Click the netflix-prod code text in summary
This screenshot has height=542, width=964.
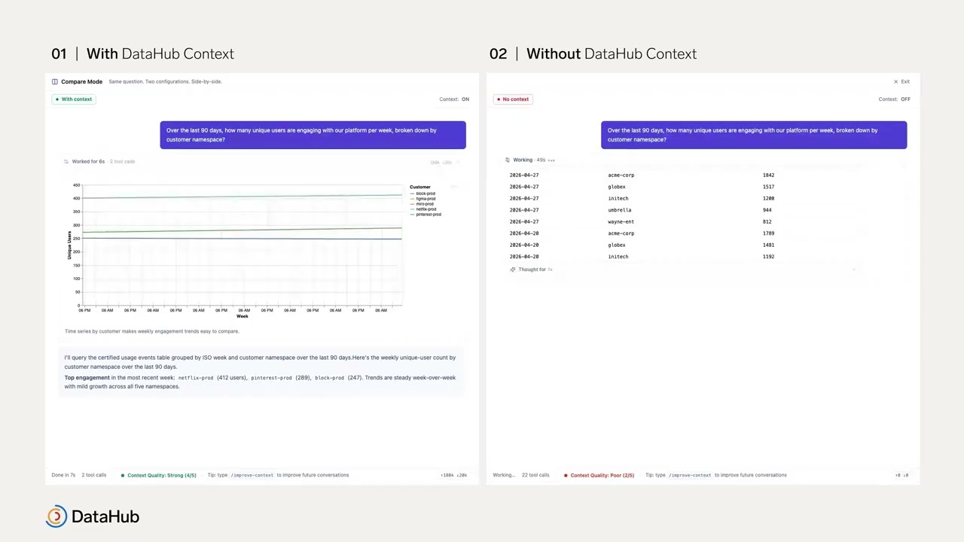(x=196, y=378)
